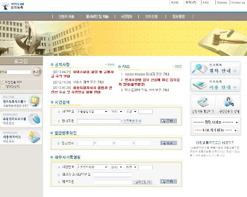Click the 전자독촉 court logo

pyautogui.click(x=13, y=6)
